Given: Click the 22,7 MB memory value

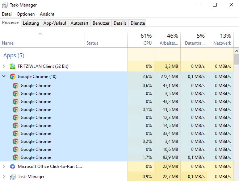Looking at the screenshot, I should 171,177.
